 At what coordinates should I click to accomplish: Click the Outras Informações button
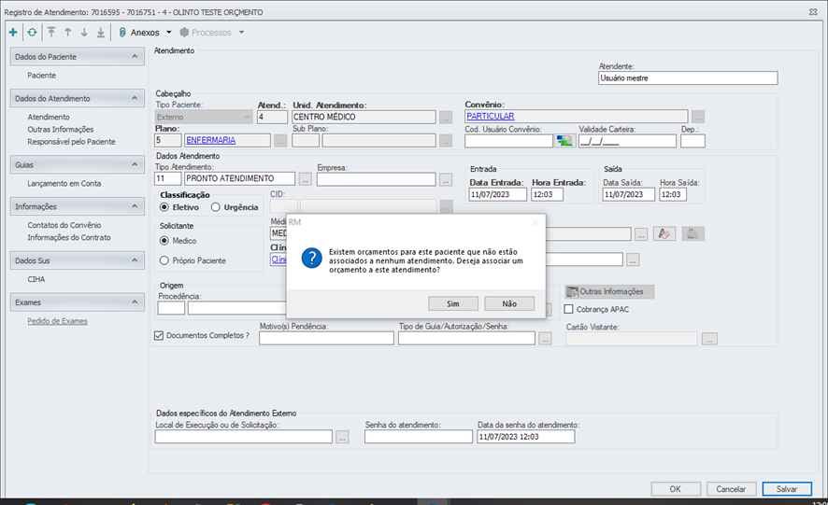point(609,292)
